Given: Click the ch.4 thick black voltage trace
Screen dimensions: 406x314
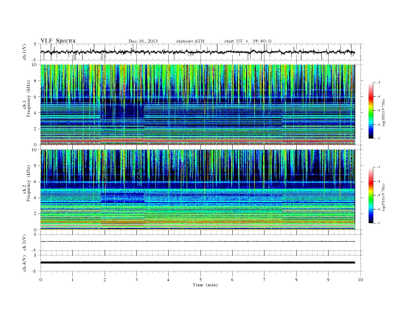Looking at the screenshot, I should (198, 263).
